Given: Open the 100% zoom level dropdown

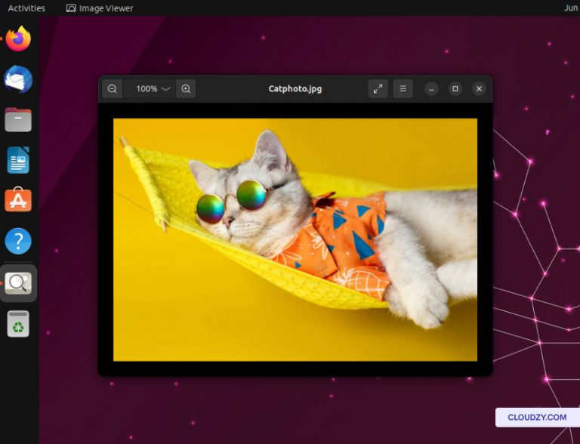Looking at the screenshot, I should [153, 89].
